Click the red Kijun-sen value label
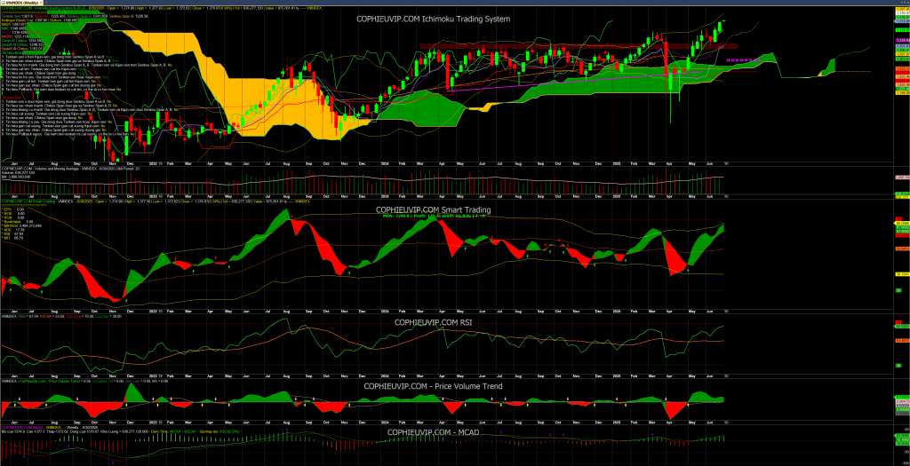The image size is (910, 466). pos(51,16)
